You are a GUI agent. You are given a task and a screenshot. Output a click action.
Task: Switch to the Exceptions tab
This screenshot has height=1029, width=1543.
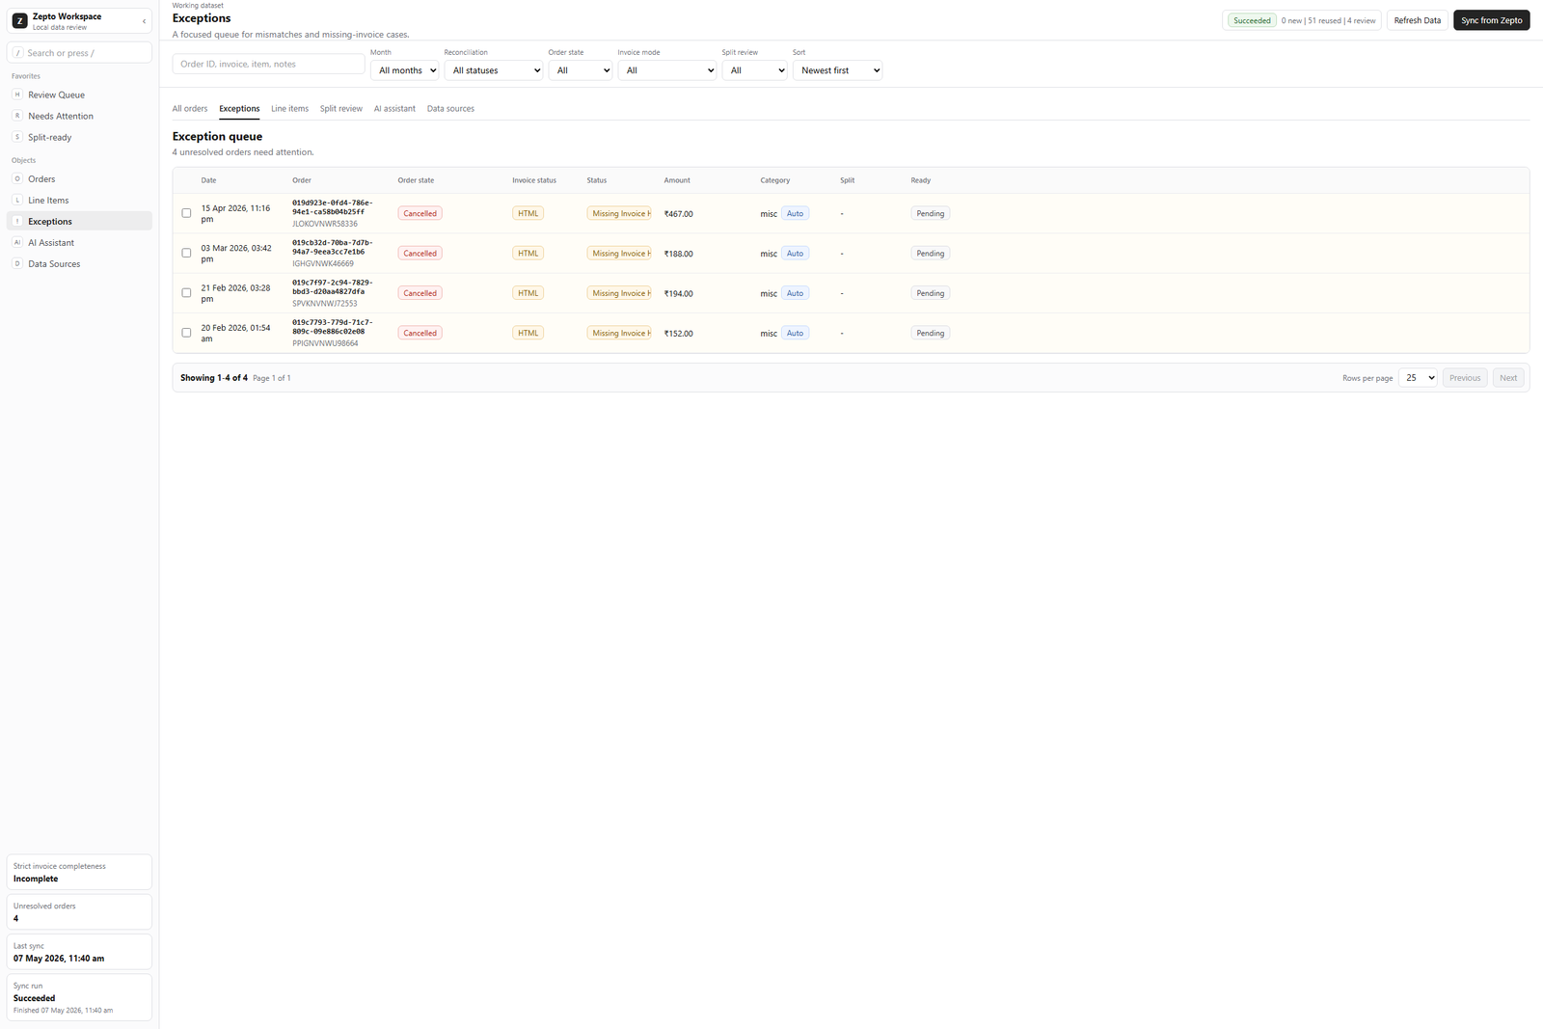coord(239,109)
